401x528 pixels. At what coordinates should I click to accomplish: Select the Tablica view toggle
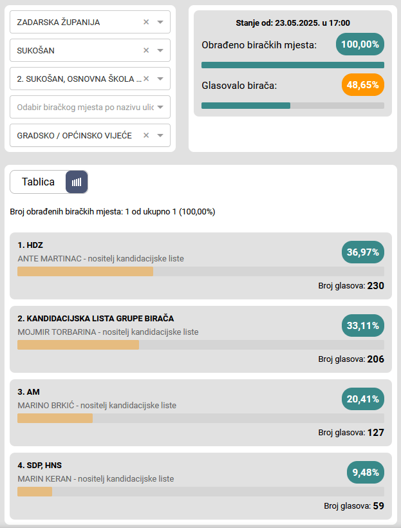[x=38, y=182]
